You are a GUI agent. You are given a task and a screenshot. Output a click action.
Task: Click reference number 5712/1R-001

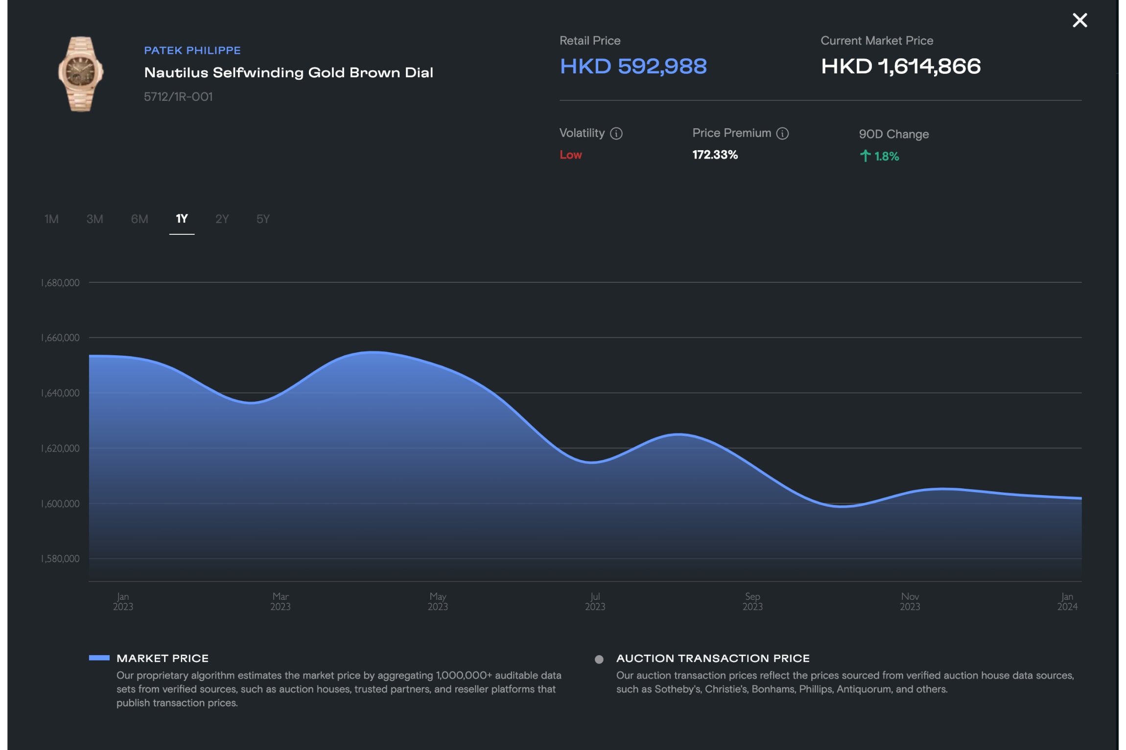point(178,96)
